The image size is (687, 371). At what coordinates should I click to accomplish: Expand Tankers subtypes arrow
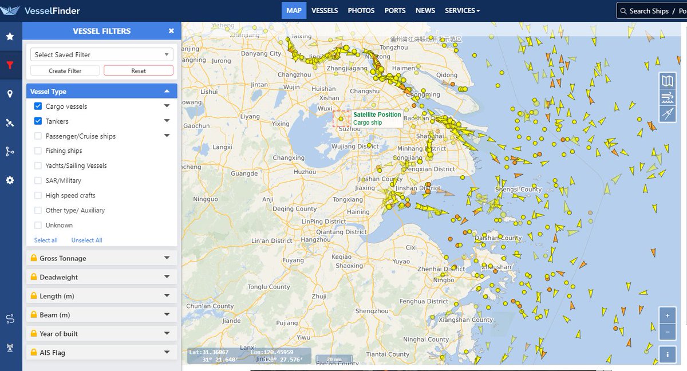(x=167, y=121)
